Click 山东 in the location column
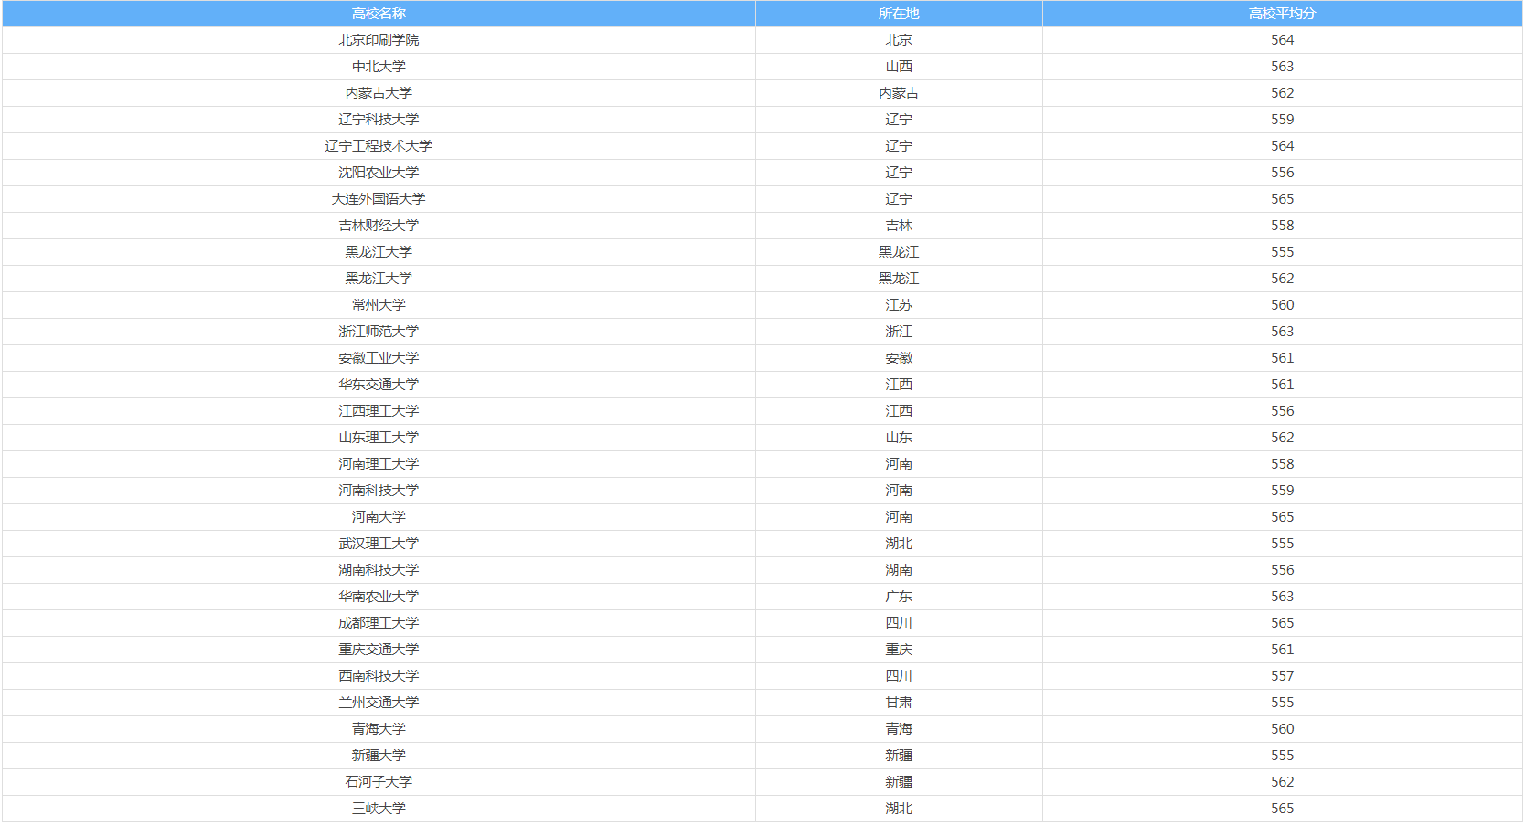The height and width of the screenshot is (825, 1525). pyautogui.click(x=899, y=438)
